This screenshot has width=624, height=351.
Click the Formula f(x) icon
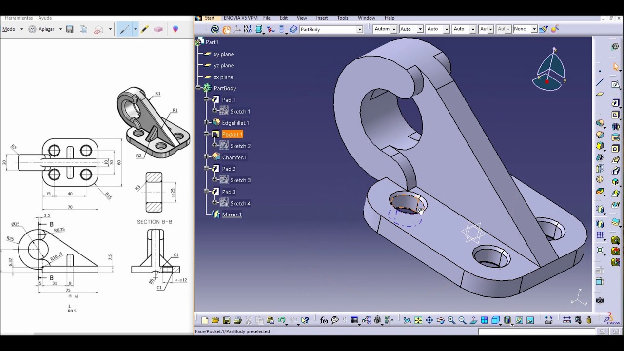(324, 320)
